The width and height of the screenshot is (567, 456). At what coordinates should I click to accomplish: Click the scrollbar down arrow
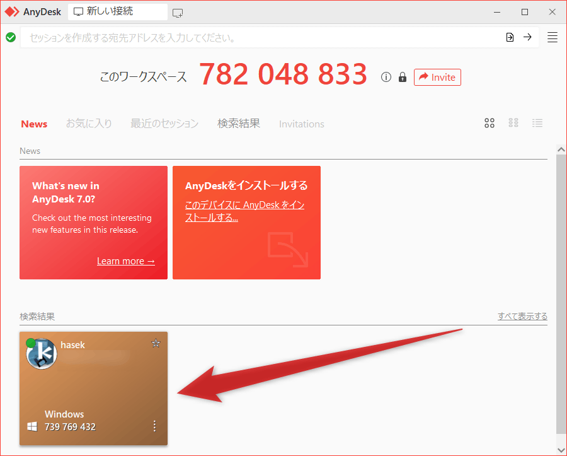point(561,450)
